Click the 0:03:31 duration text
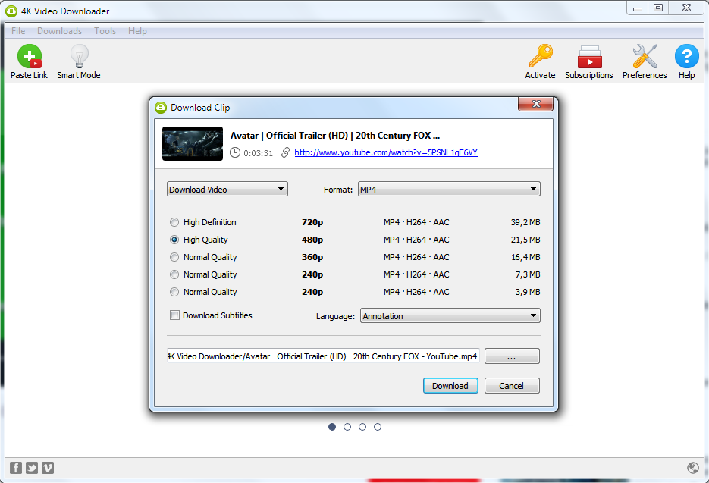 click(x=258, y=153)
